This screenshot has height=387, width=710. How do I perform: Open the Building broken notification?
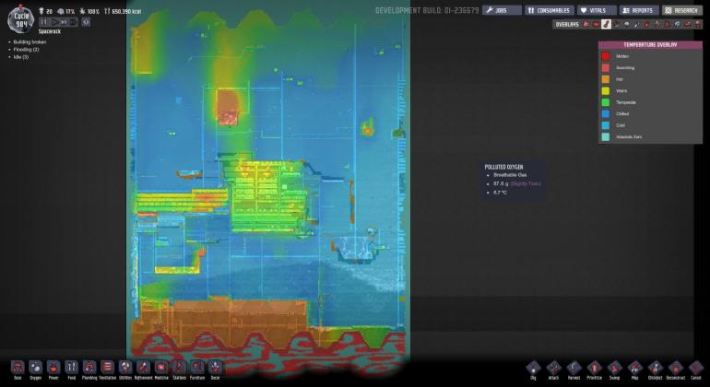click(30, 41)
